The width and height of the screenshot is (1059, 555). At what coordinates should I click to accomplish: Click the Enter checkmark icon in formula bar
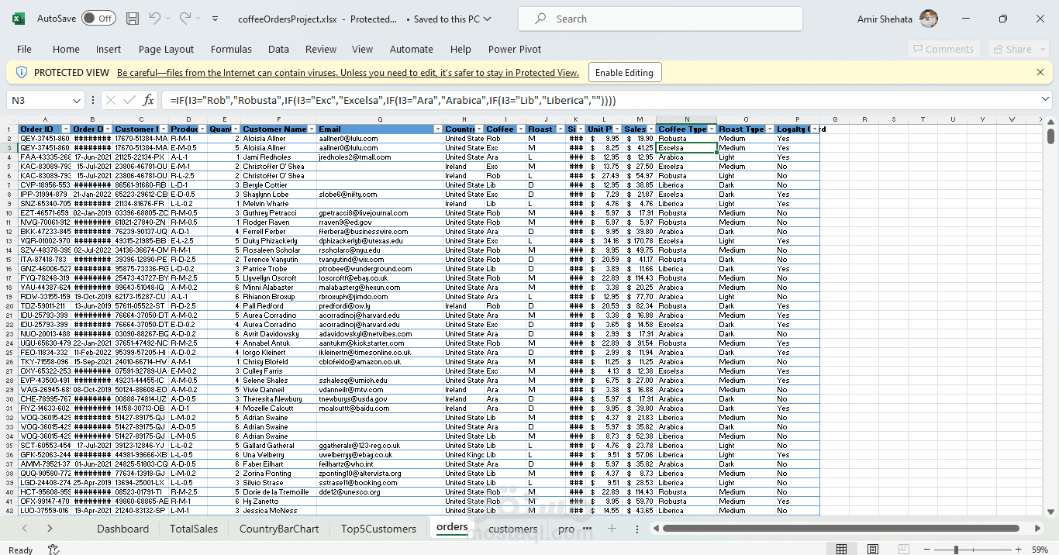(129, 101)
